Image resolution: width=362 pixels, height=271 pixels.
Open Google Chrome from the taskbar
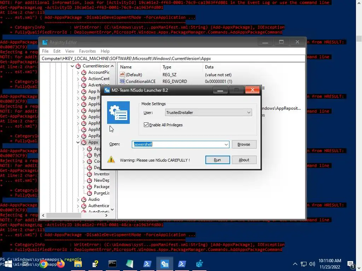click(x=43, y=264)
